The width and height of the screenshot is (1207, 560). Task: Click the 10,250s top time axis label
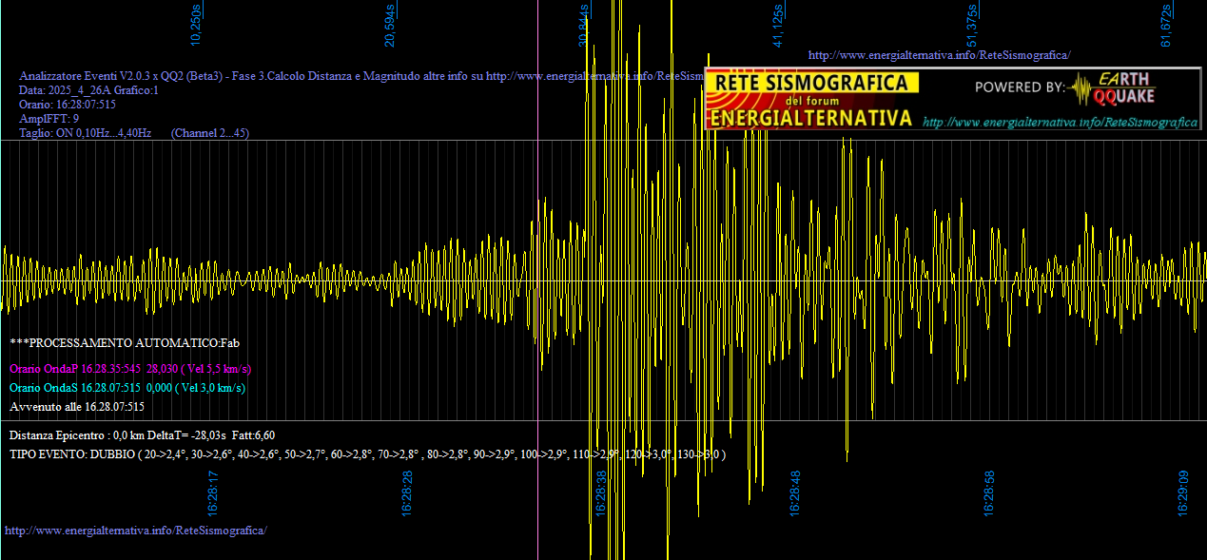196,25
